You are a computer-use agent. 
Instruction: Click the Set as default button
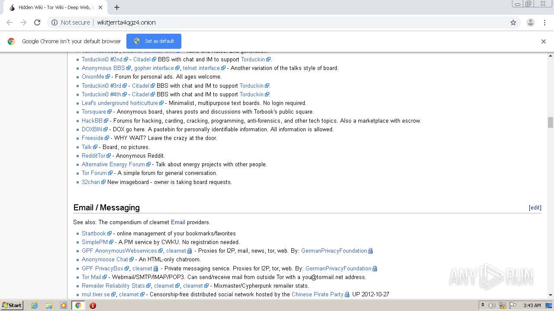click(154, 41)
